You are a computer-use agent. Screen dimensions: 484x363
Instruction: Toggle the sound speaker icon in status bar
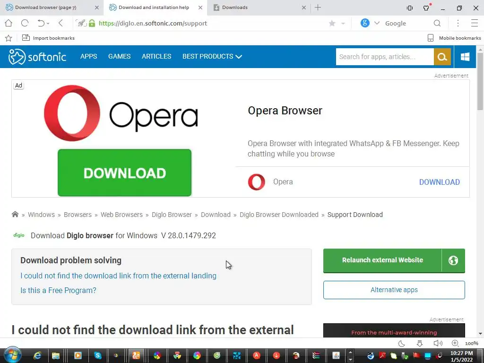[x=437, y=343]
